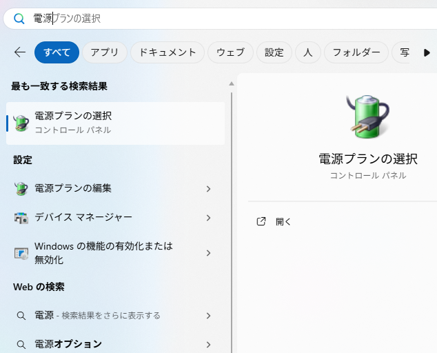Click the results list scrollbar up arrow
Viewport: 437px width, 353px height.
pos(232,83)
